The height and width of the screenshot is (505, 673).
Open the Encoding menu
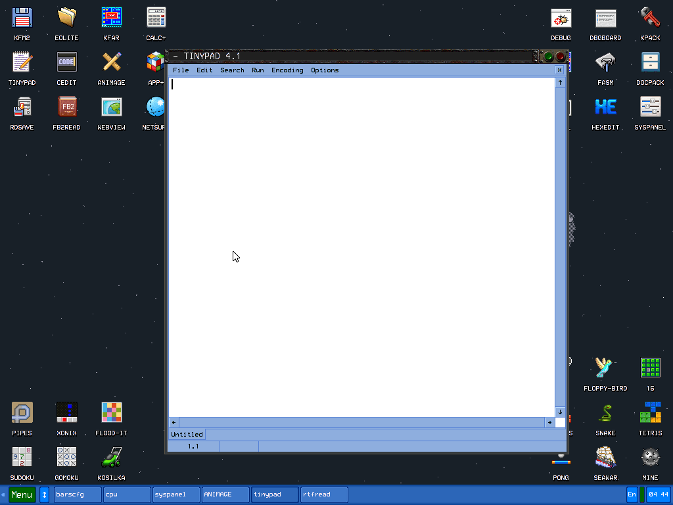[287, 70]
